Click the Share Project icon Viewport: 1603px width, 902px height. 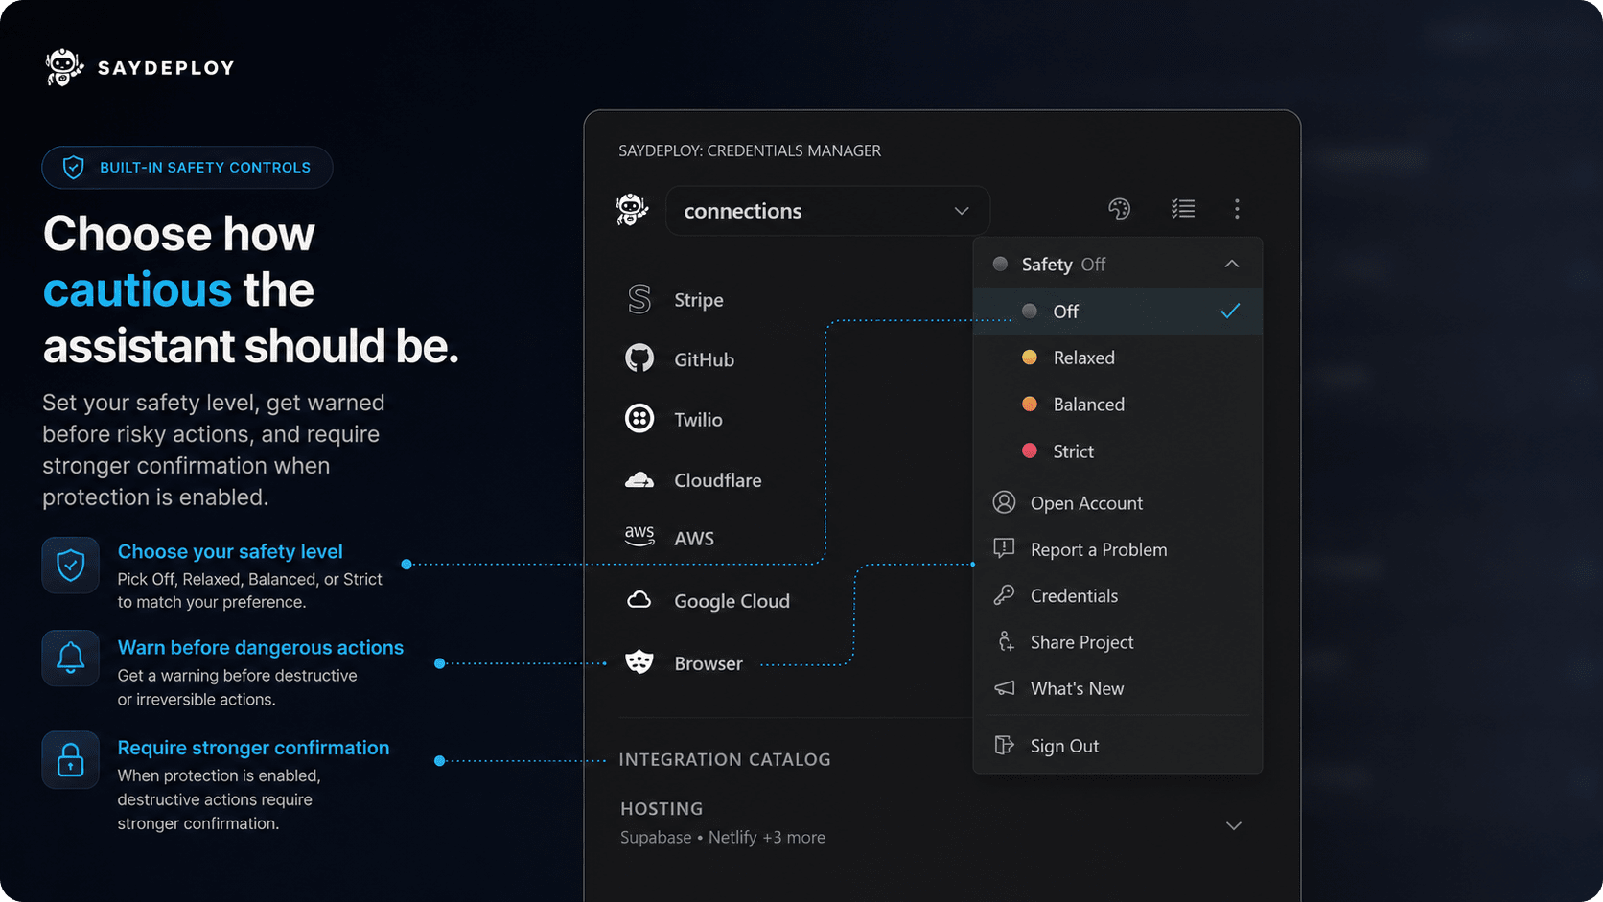point(1004,641)
